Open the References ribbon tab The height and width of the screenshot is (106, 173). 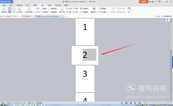27,5
